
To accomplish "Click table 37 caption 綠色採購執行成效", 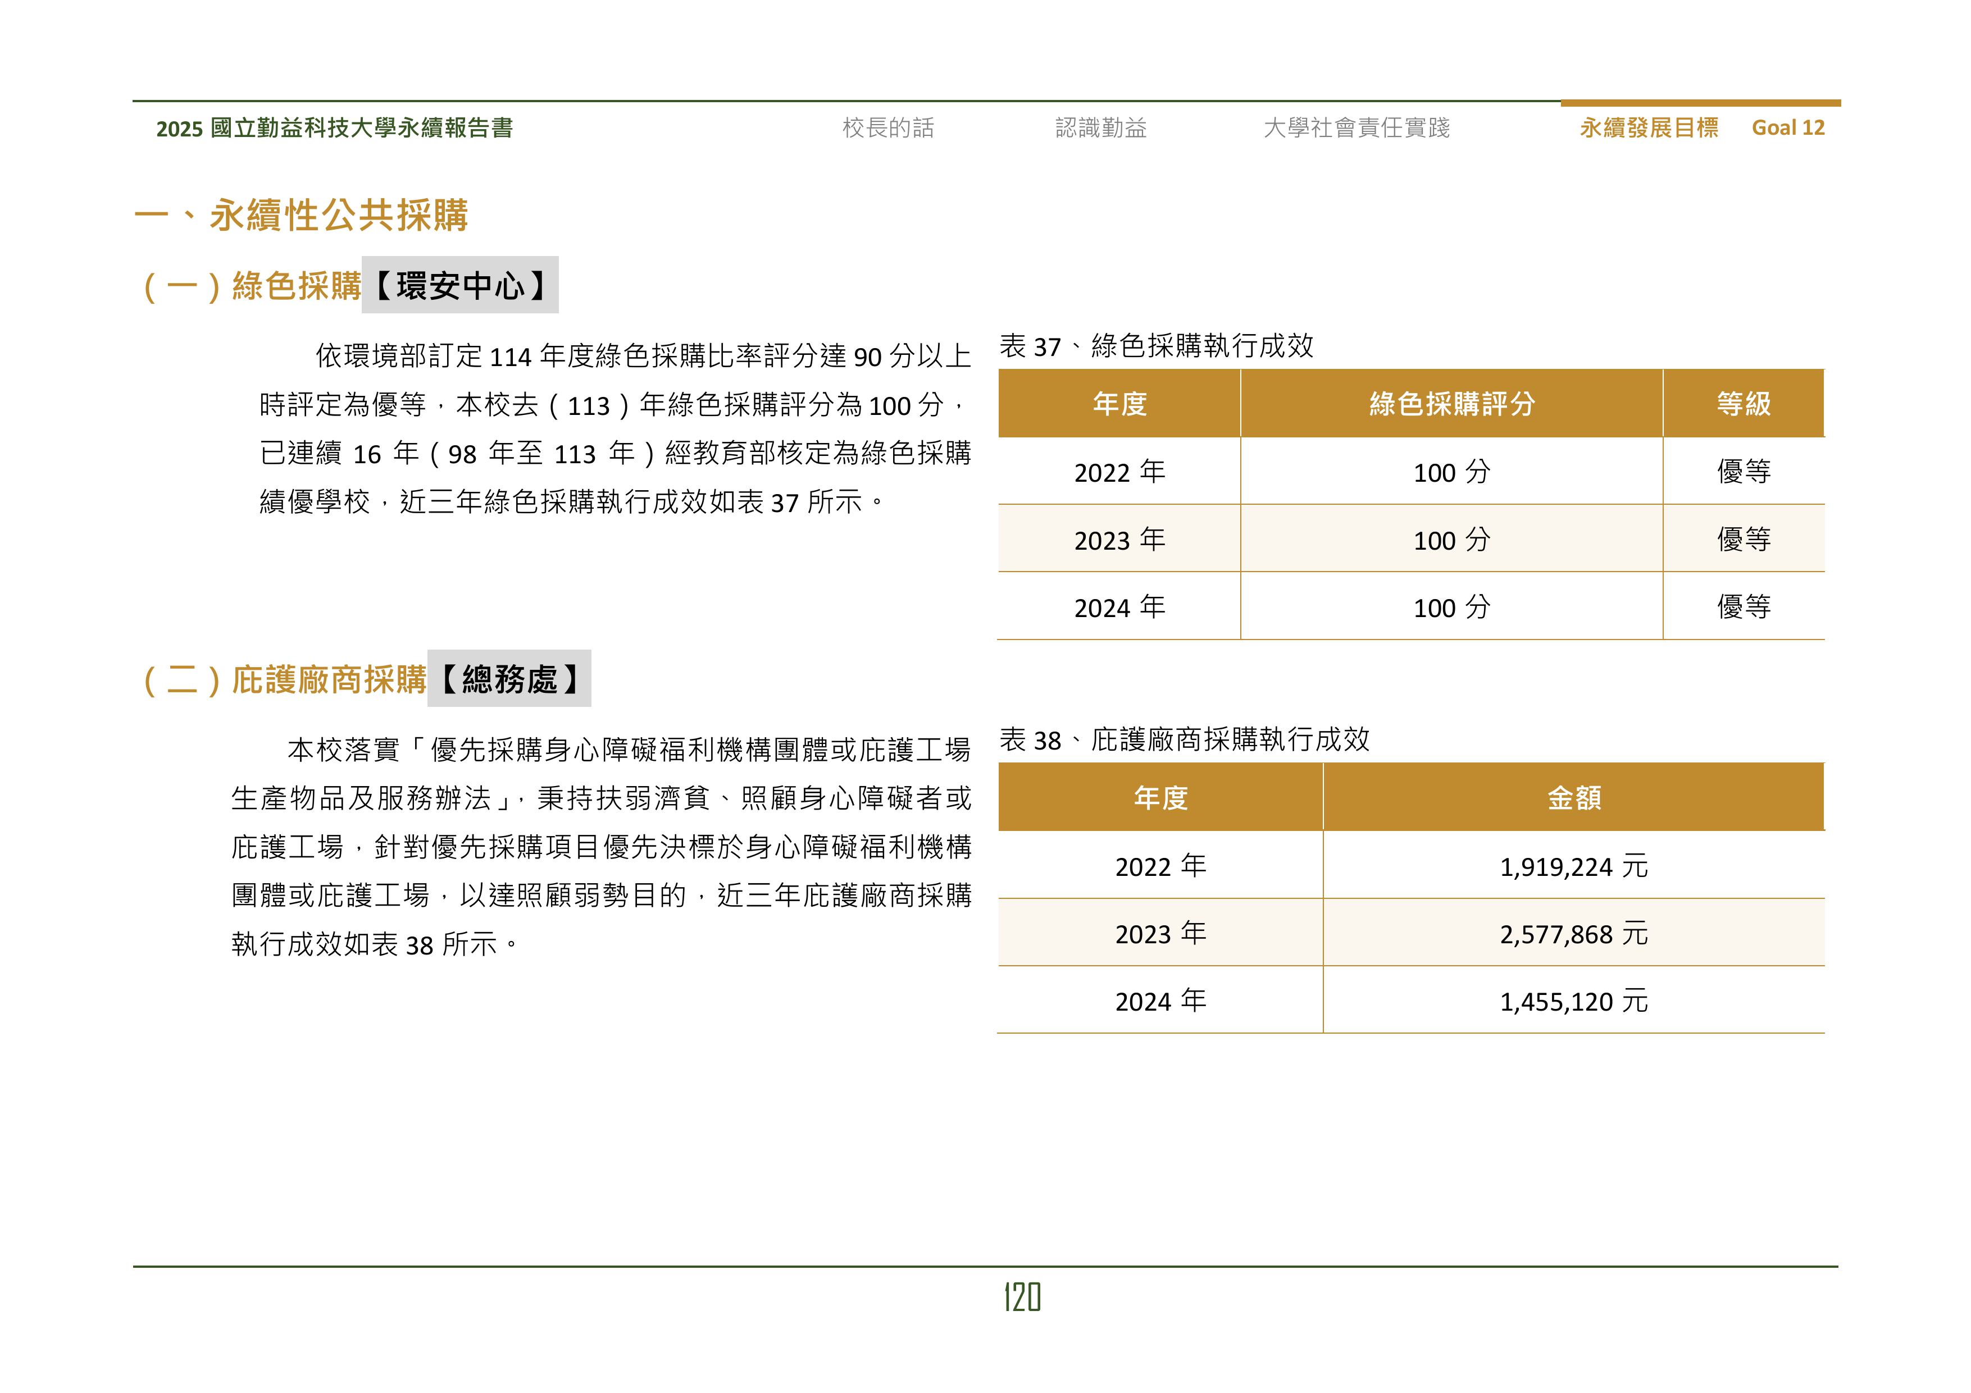I will point(1157,346).
